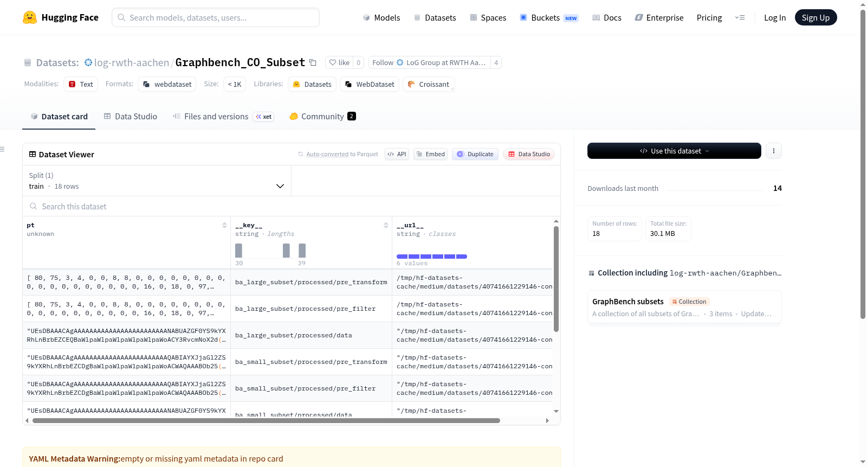
Task: Open the left sidebar table-of-contents icon
Action: tap(2, 149)
